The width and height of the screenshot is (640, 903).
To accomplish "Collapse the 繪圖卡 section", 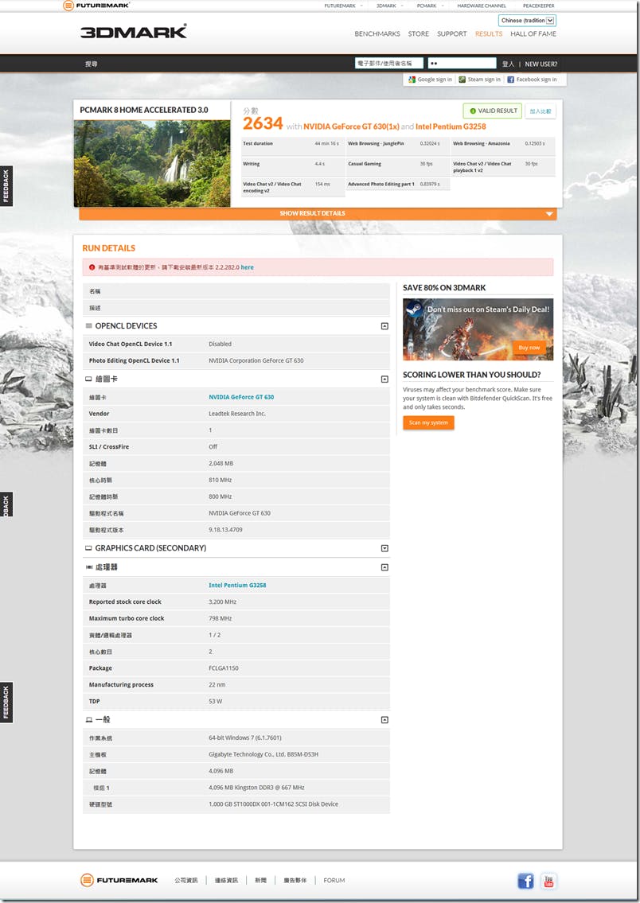I will point(384,379).
